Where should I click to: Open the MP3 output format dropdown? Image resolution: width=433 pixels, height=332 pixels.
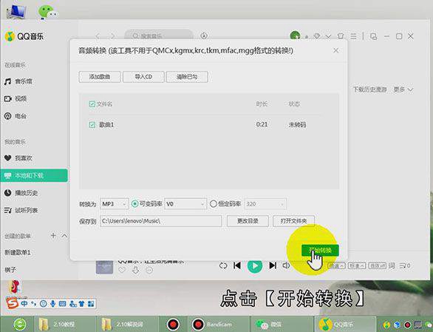(x=114, y=204)
